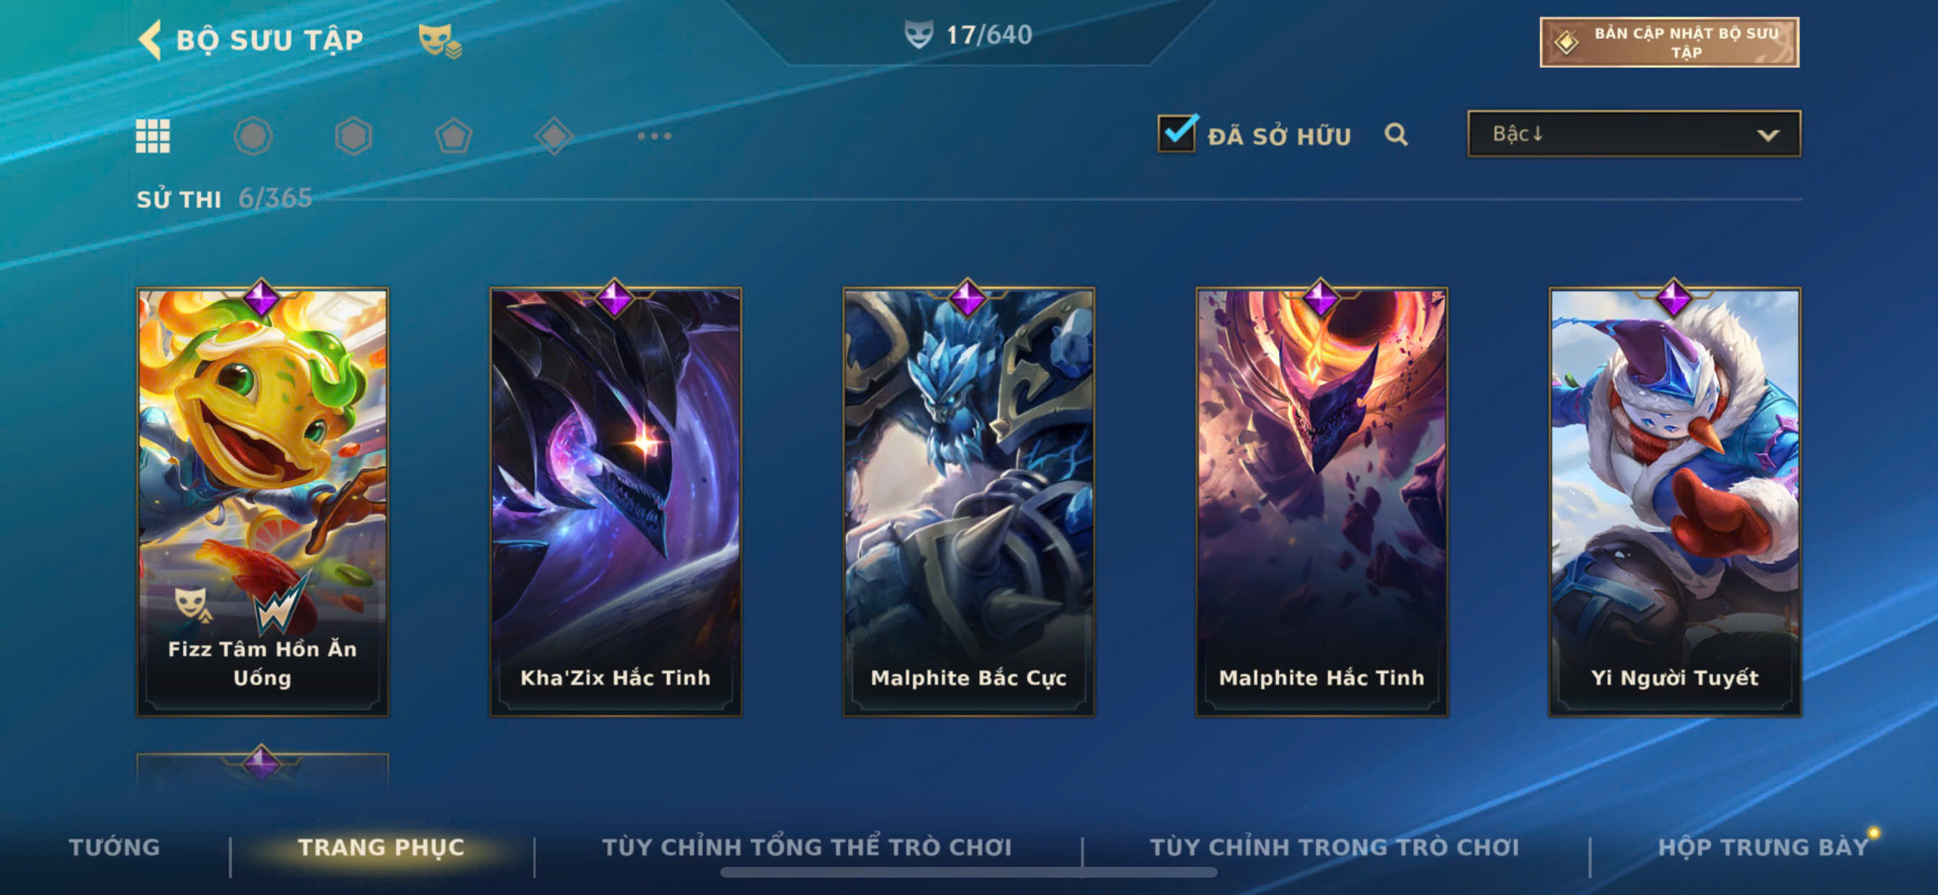Screen dimensions: 1938x895
Task: Filter by the circle rarity icon
Action: tap(253, 136)
